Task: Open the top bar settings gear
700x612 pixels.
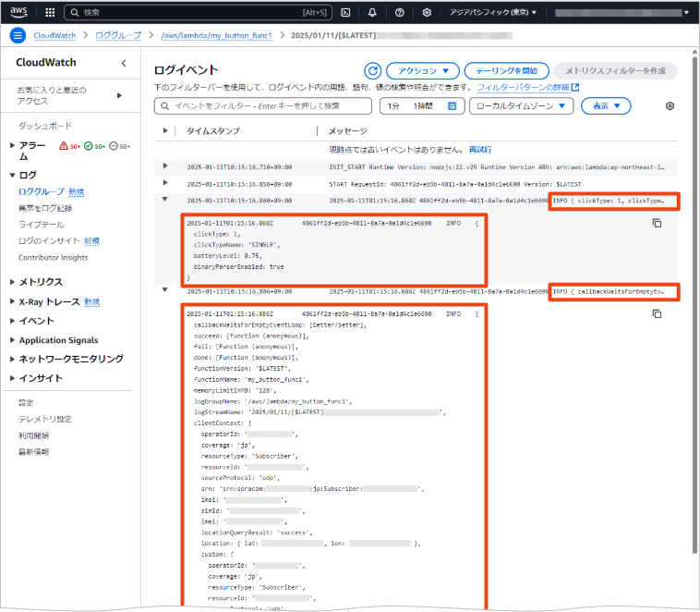Action: click(427, 13)
